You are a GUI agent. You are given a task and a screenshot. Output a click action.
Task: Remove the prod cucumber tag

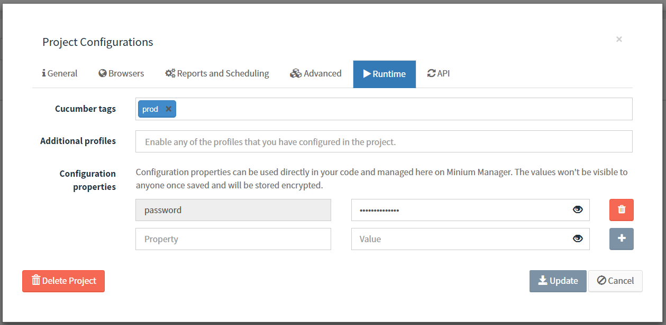(x=168, y=109)
